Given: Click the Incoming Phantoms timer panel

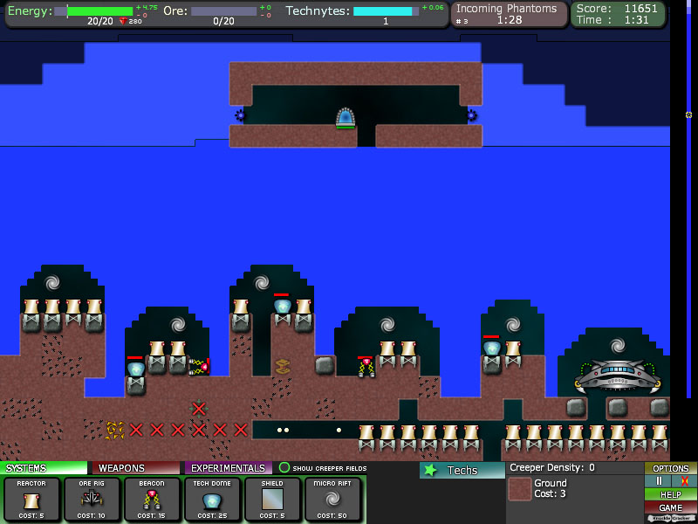Looking at the screenshot, I should [x=510, y=14].
